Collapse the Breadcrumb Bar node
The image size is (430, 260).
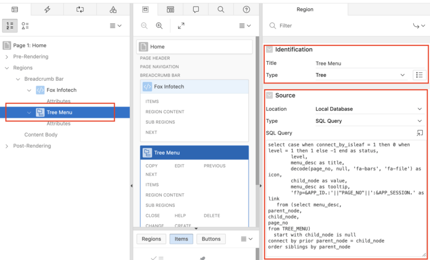pyautogui.click(x=18, y=79)
